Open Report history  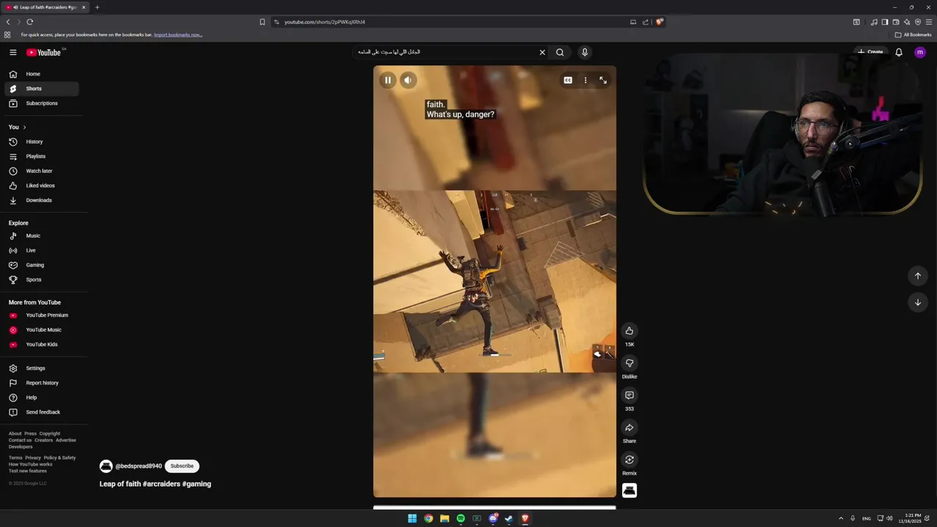(x=42, y=383)
